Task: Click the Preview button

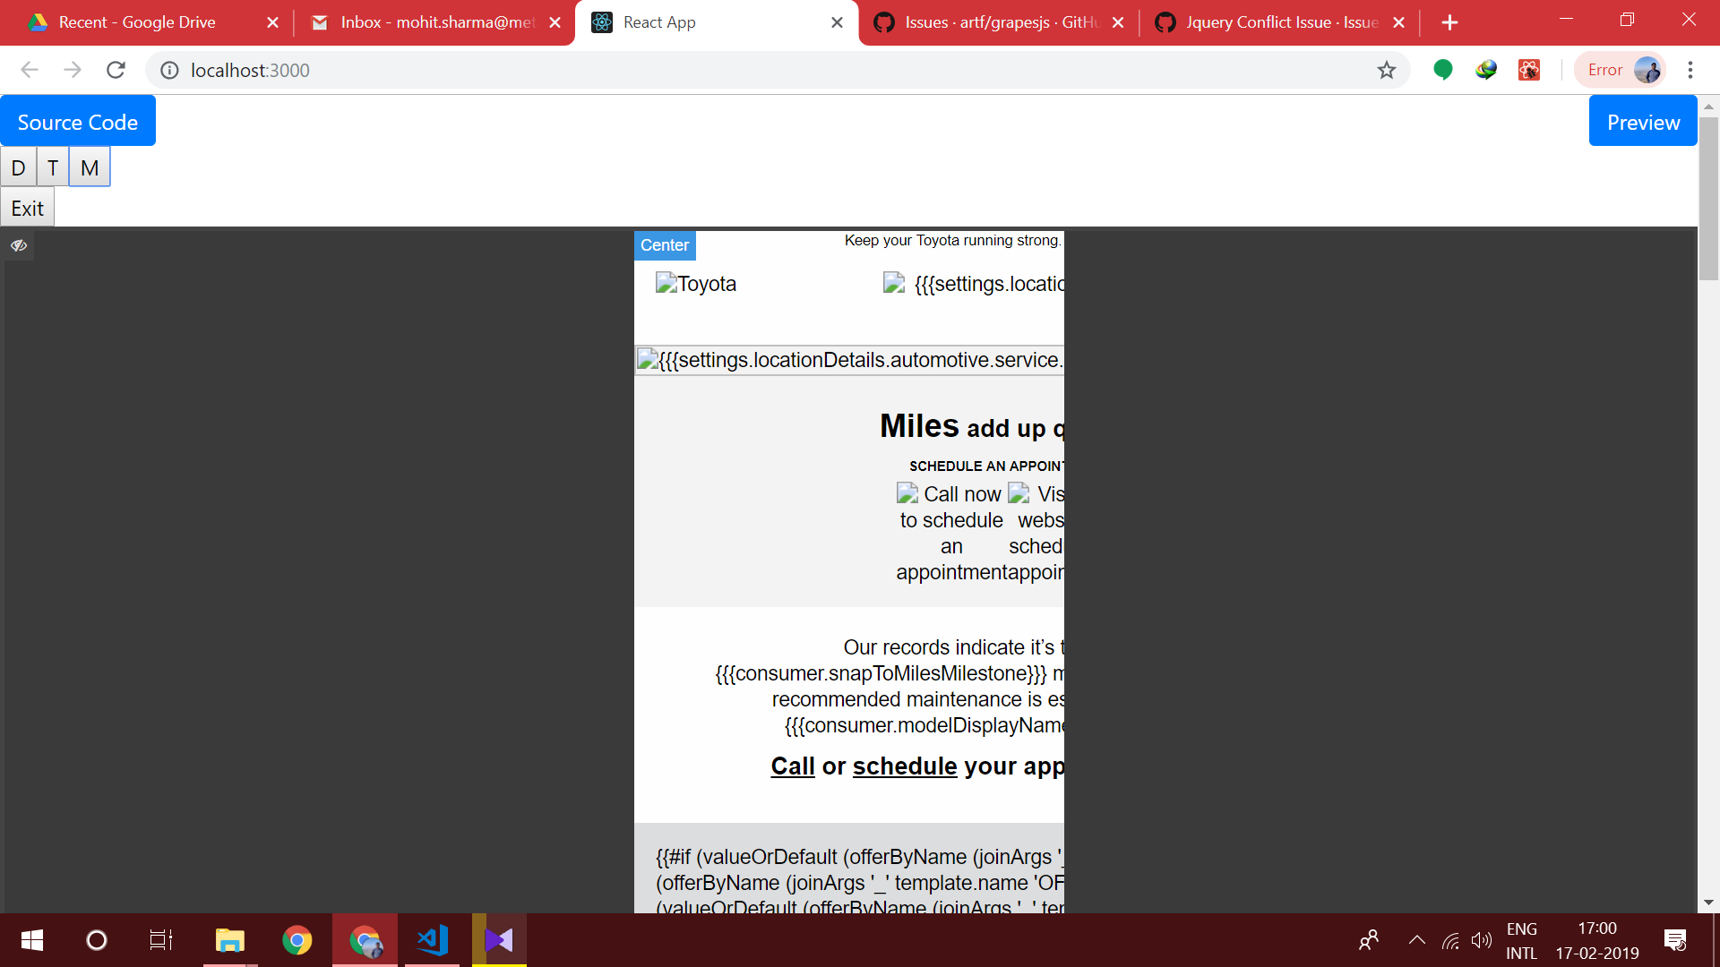Action: (1642, 122)
